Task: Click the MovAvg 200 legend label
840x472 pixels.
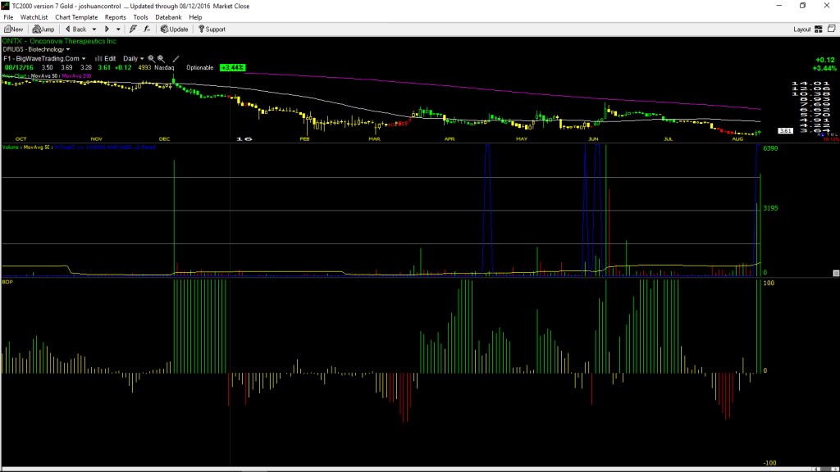Action: coord(76,76)
